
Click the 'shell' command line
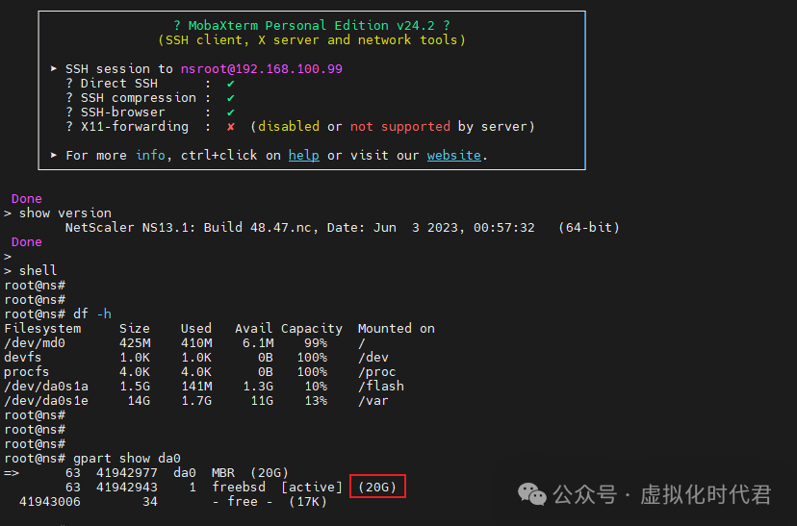pyautogui.click(x=39, y=270)
